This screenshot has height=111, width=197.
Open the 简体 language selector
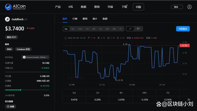177,7
